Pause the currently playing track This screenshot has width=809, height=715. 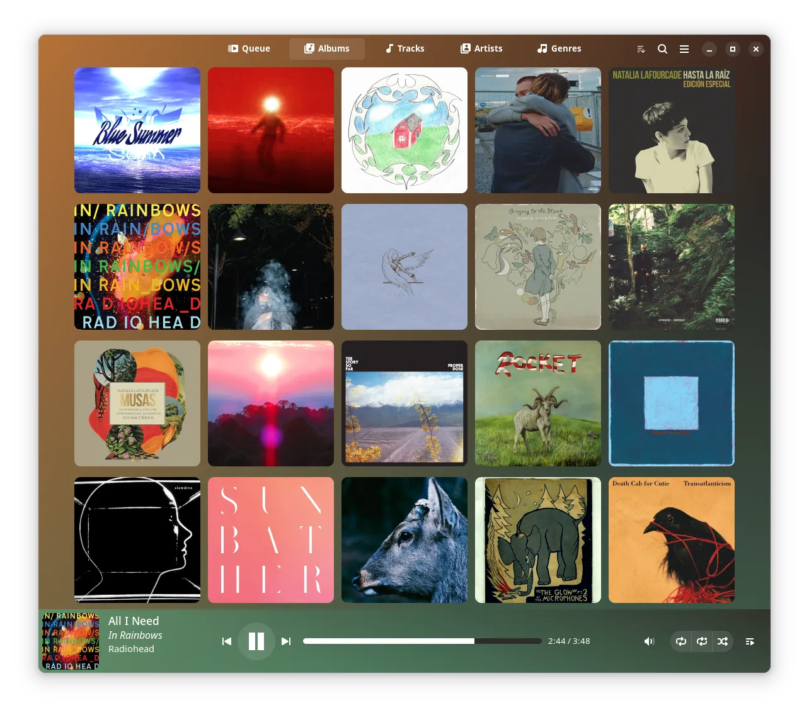coord(256,641)
